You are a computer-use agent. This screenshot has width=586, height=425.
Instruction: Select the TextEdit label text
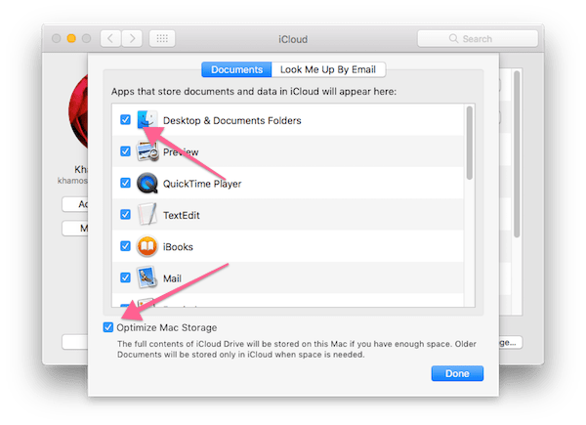click(182, 215)
